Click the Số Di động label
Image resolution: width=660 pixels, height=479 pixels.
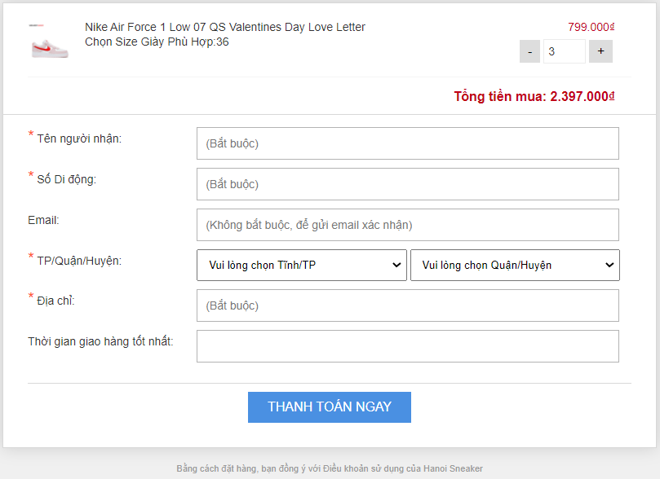click(67, 179)
